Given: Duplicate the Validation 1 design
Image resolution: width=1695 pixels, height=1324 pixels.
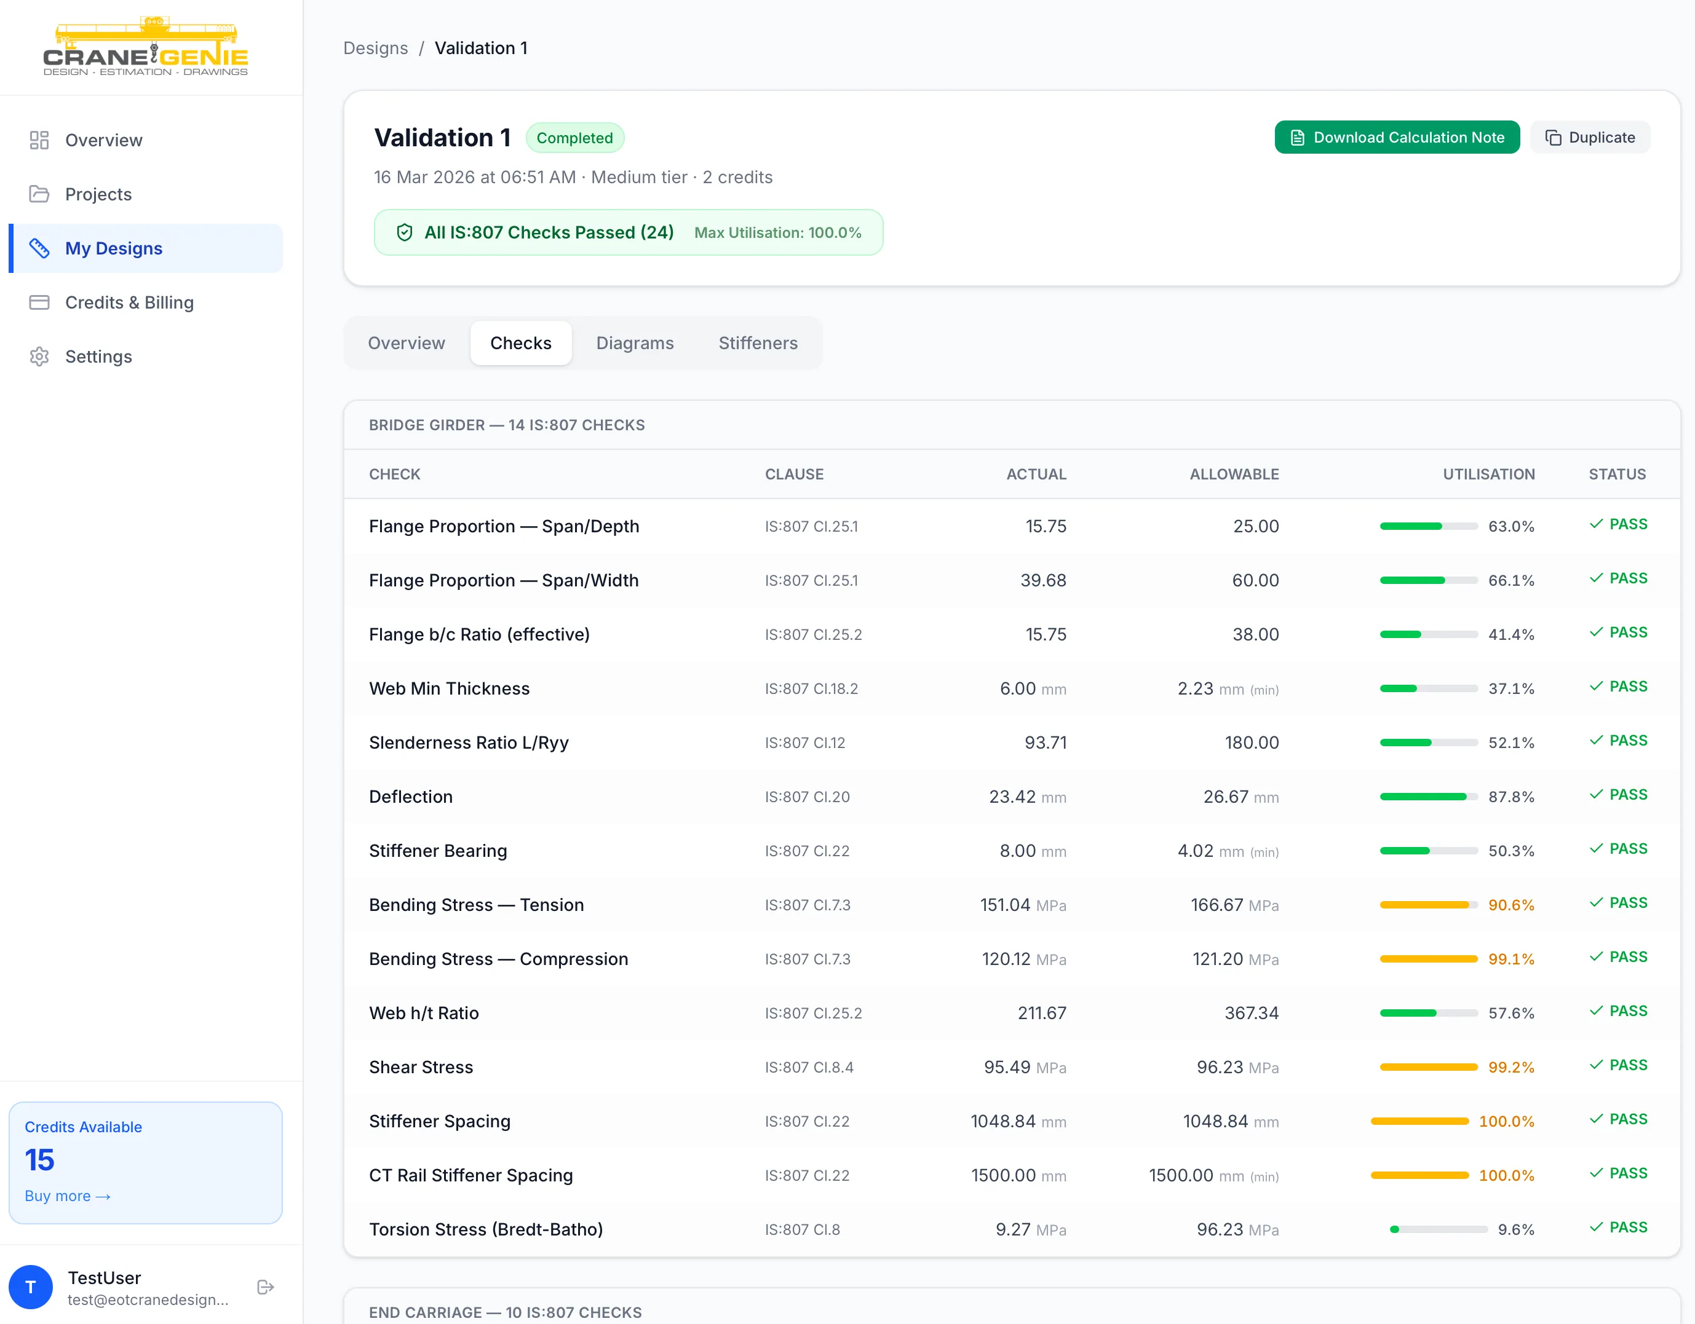Looking at the screenshot, I should click(x=1590, y=138).
